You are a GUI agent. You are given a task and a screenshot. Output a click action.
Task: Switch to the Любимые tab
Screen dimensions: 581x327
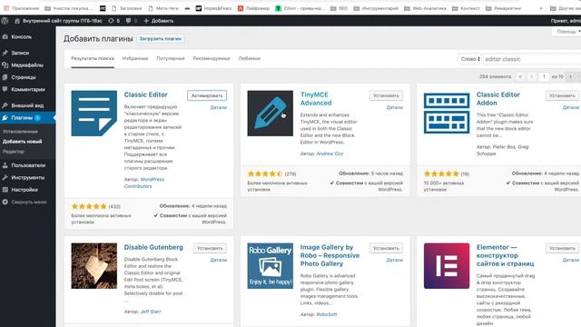250,58
